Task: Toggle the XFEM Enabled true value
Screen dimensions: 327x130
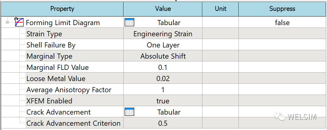Action: pos(163,101)
